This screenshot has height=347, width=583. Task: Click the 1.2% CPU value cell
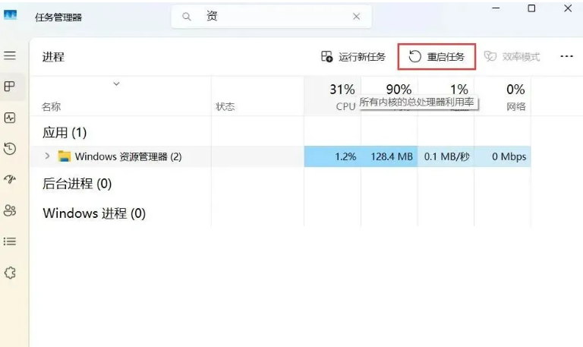pos(332,156)
